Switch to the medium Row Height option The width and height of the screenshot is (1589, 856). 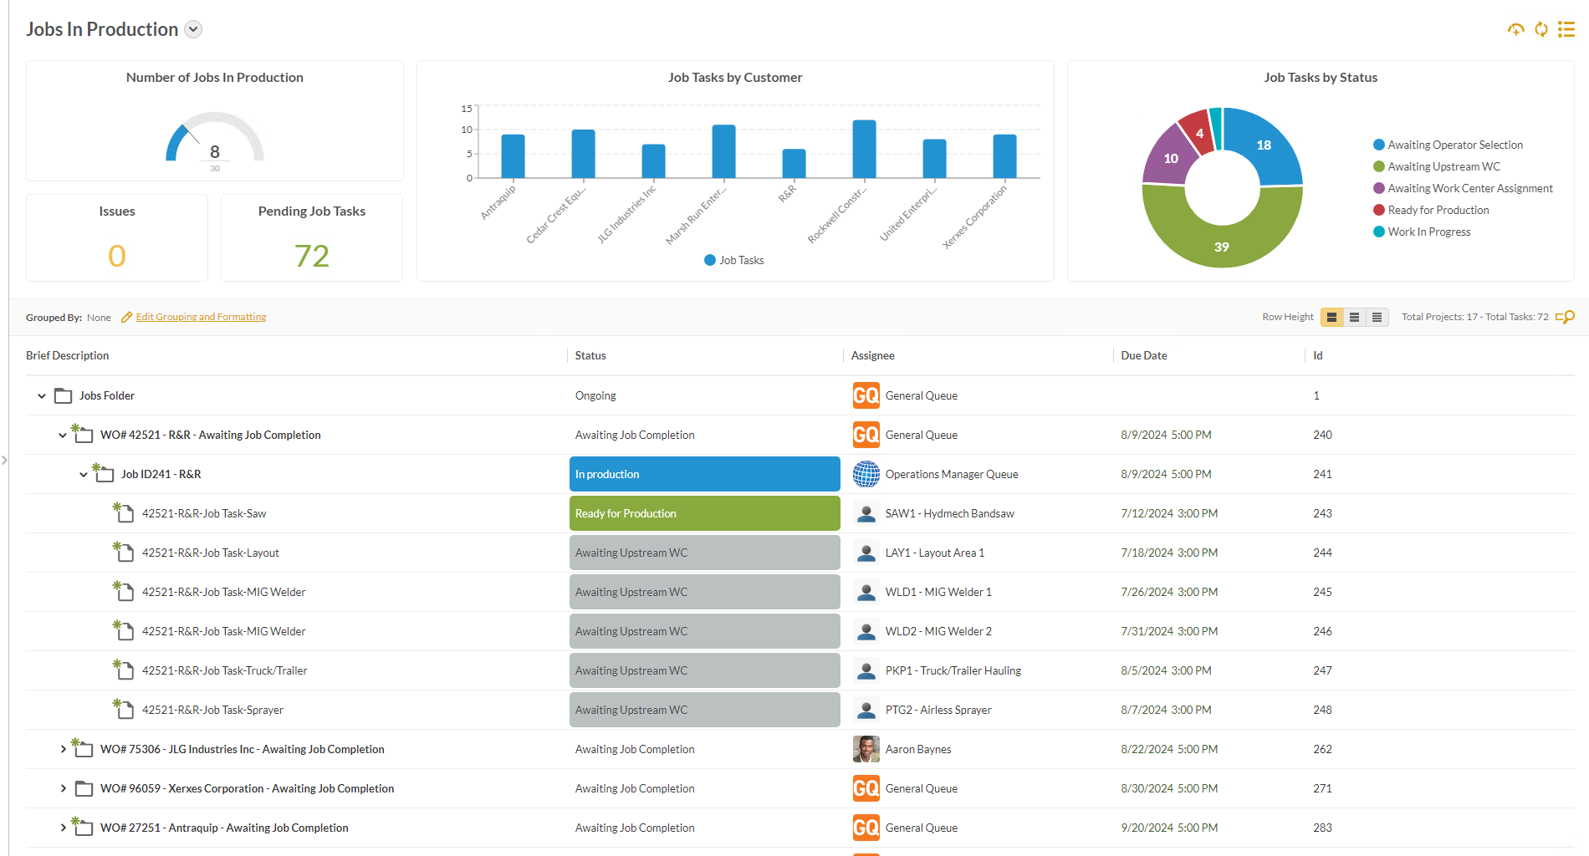coord(1354,317)
